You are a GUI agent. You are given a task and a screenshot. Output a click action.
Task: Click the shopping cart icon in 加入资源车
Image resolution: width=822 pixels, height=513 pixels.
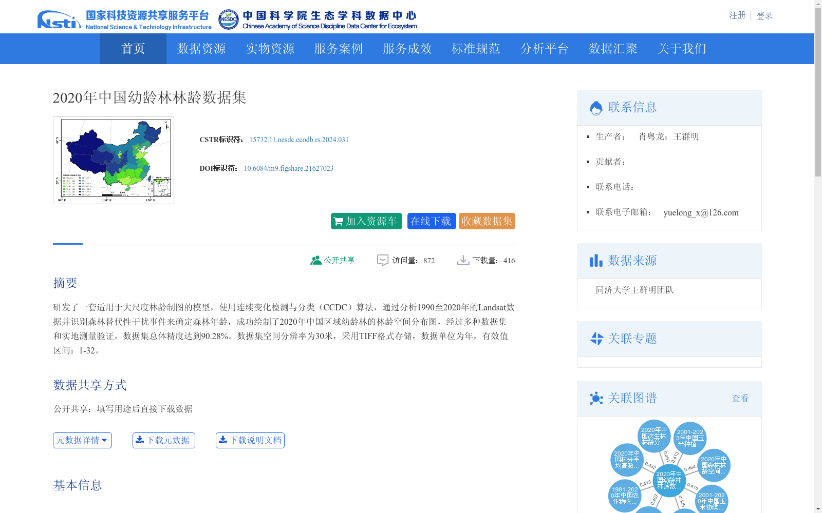[x=338, y=222]
